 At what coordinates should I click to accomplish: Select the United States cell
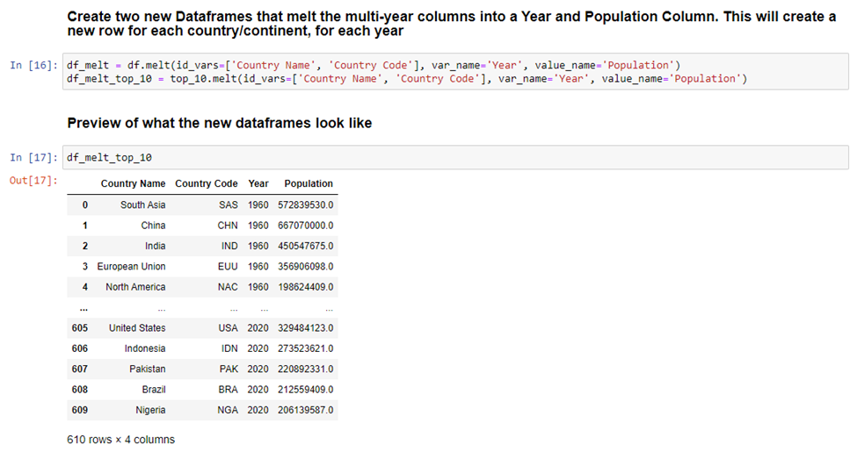pyautogui.click(x=137, y=328)
